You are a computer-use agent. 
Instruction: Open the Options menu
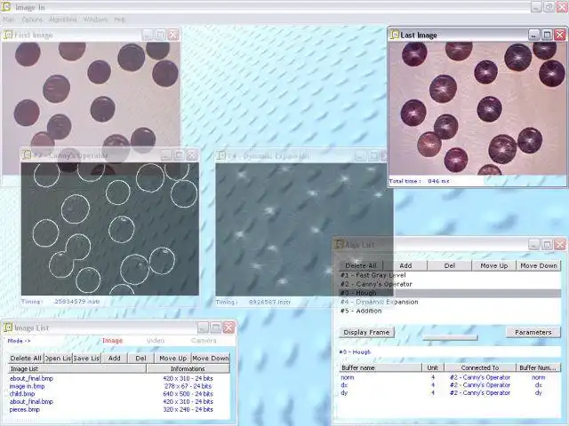[32, 20]
